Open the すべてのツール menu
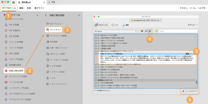The height and width of the screenshot is (104, 208). 9,8
